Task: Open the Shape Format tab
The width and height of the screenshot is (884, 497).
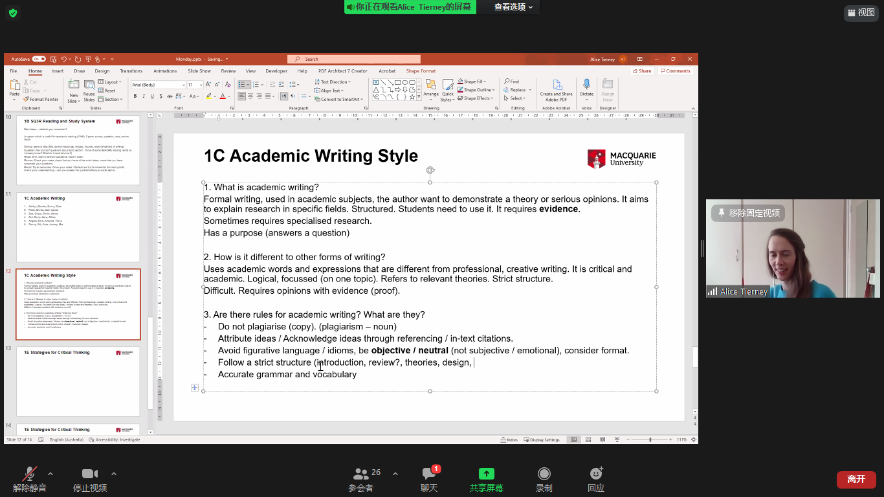Action: (421, 71)
